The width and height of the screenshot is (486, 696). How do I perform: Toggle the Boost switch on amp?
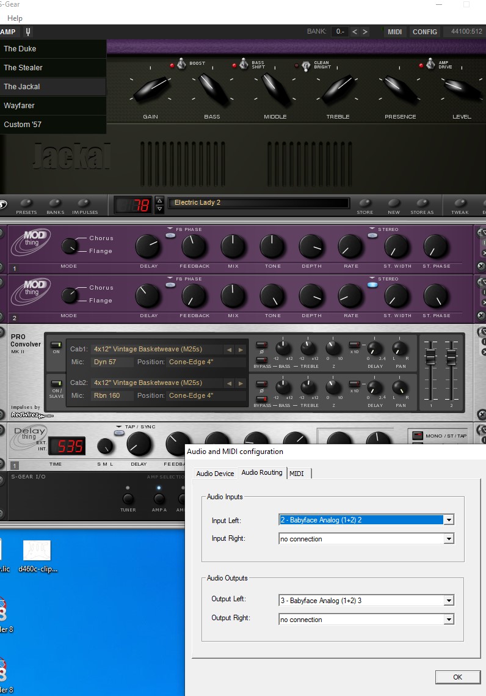coord(181,65)
